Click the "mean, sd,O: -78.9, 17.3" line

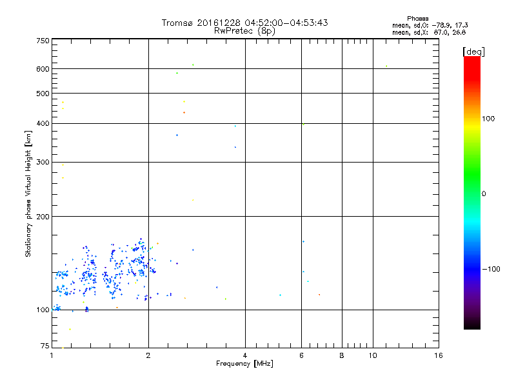point(430,25)
